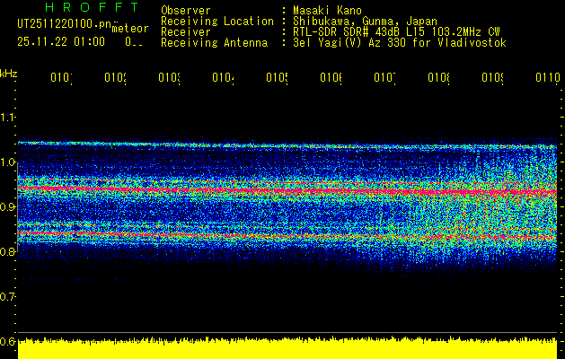Click the 1.1 frequency axis mark

click(8, 118)
